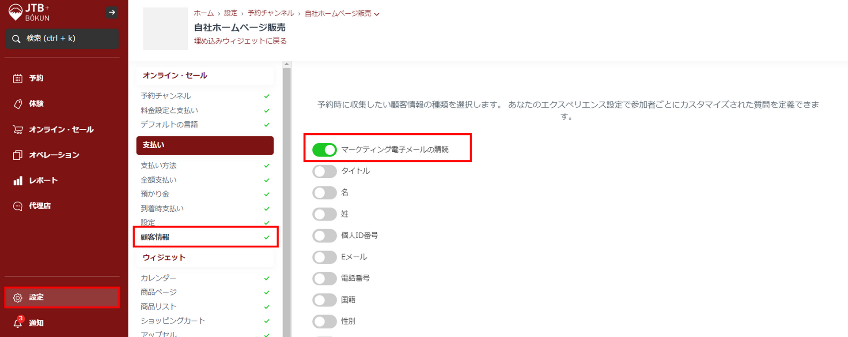Click the 埋め込みウィジェットに戻る link
848x337 pixels.
240,41
